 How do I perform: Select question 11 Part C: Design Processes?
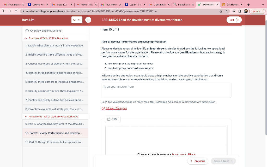click(55, 142)
